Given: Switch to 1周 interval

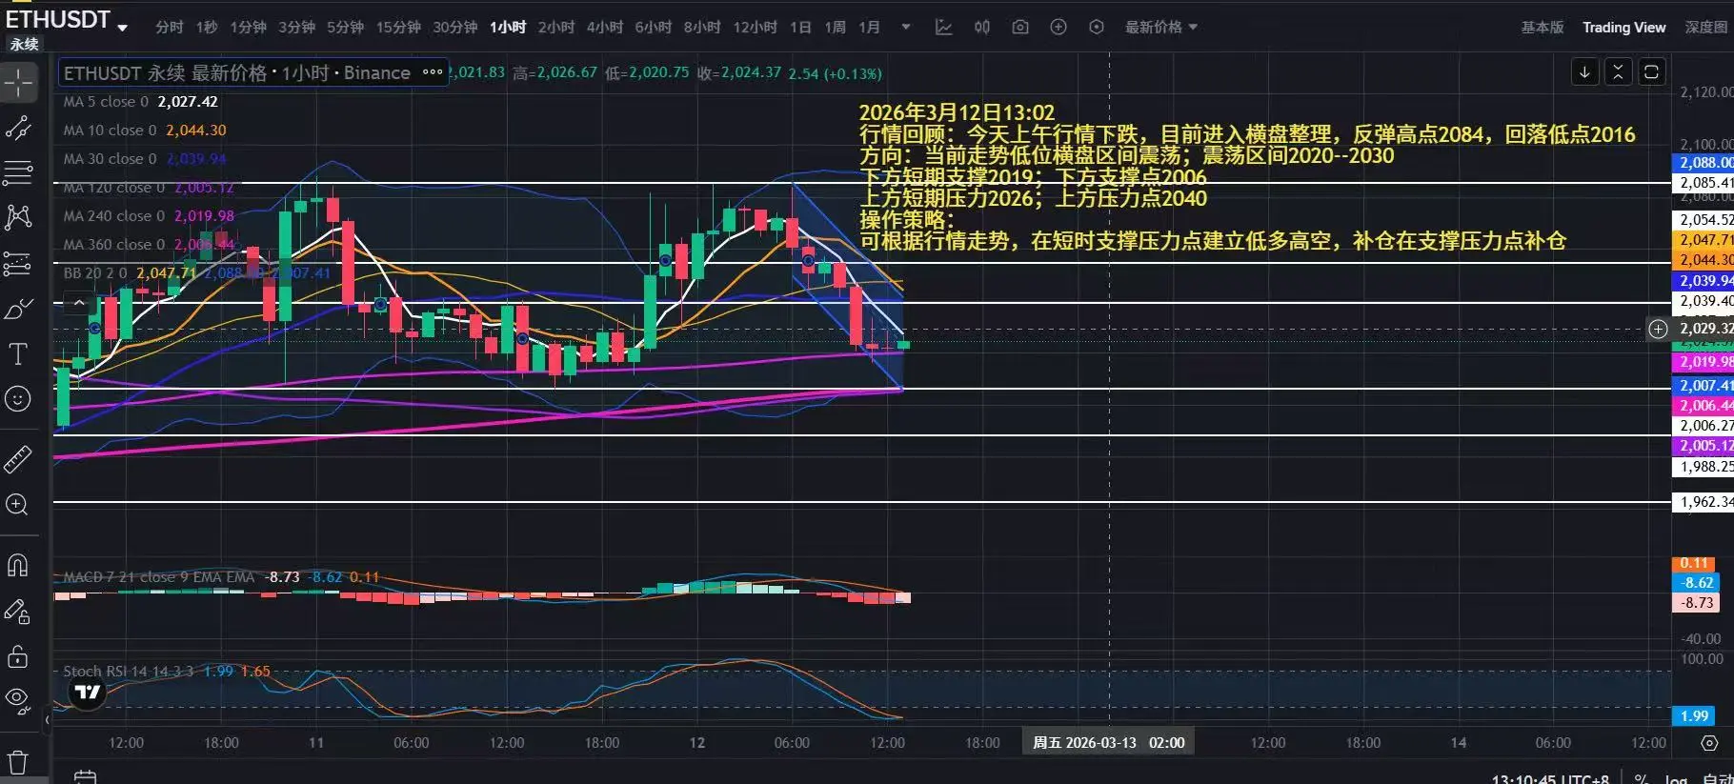Looking at the screenshot, I should coord(836,28).
